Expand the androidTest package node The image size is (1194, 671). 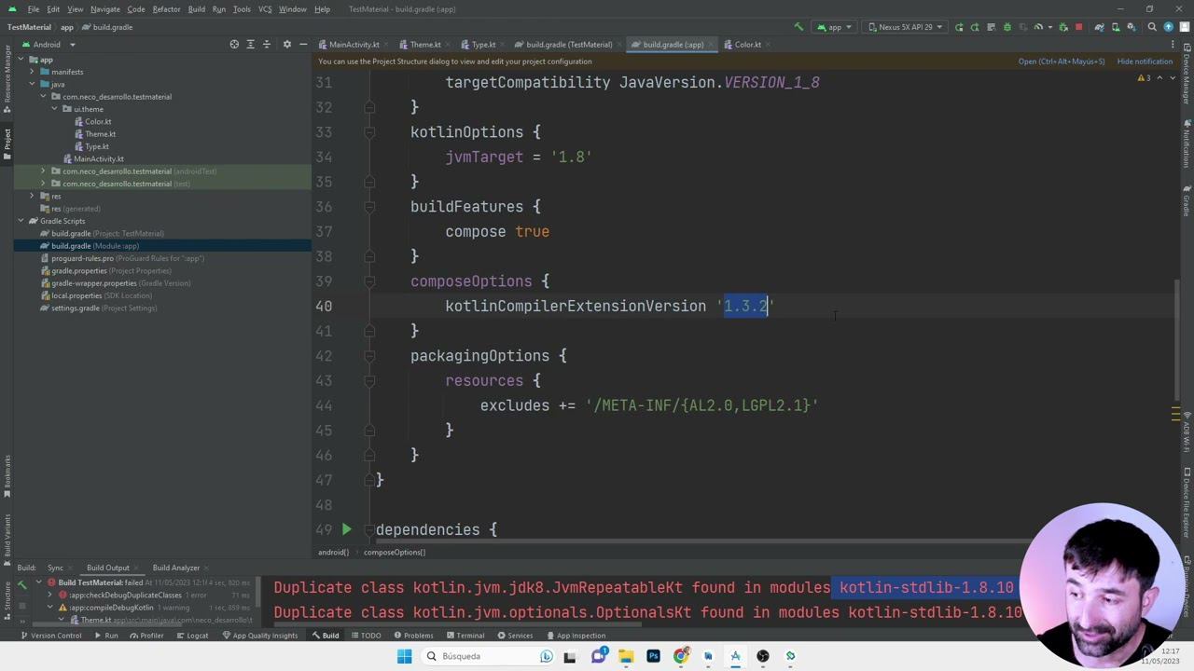(x=43, y=171)
